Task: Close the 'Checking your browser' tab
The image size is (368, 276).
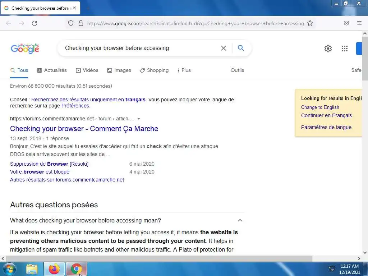Action: point(74,8)
